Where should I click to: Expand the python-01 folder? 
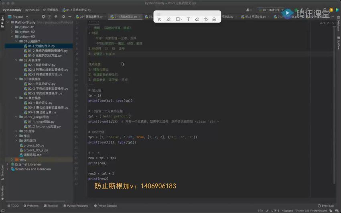[12, 27]
